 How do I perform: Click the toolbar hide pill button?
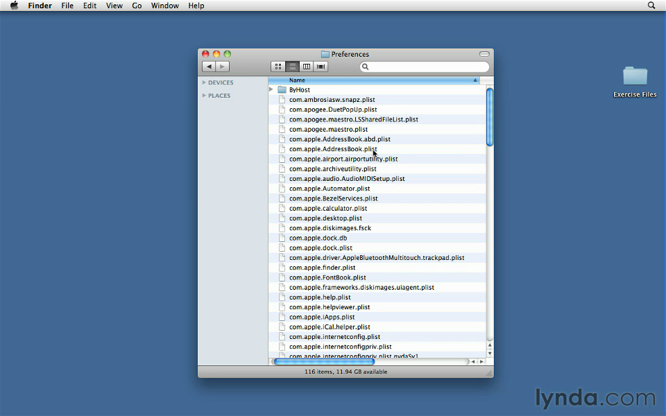[484, 54]
